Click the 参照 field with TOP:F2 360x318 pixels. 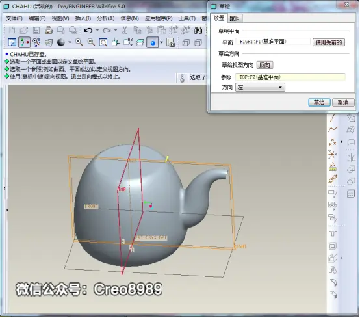click(x=290, y=77)
